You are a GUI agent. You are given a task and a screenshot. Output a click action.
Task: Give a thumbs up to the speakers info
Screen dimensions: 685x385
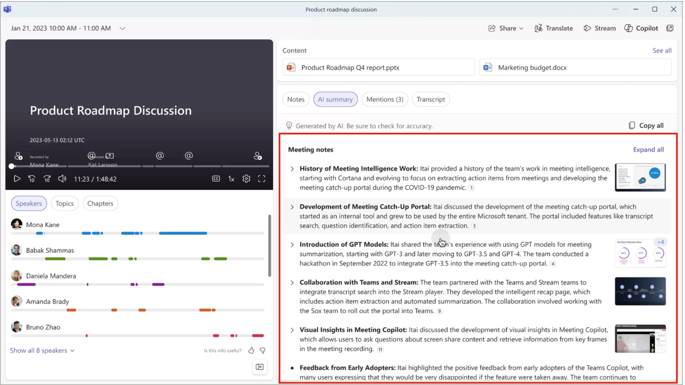[251, 350]
